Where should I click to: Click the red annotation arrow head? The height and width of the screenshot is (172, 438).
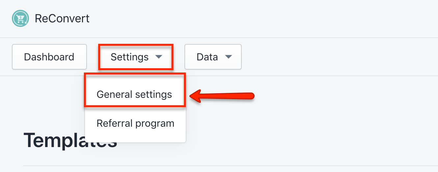click(196, 96)
